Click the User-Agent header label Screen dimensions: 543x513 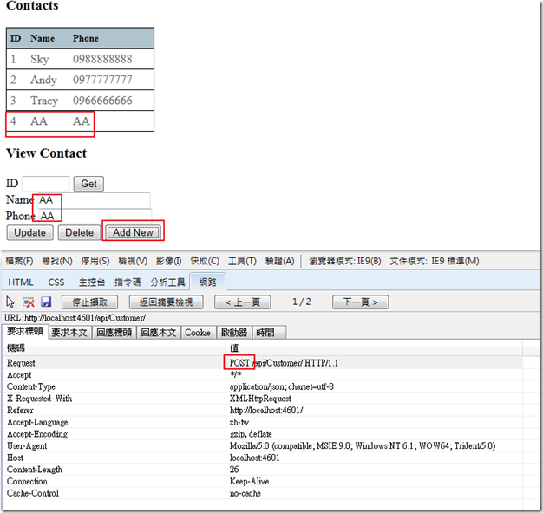click(27, 446)
